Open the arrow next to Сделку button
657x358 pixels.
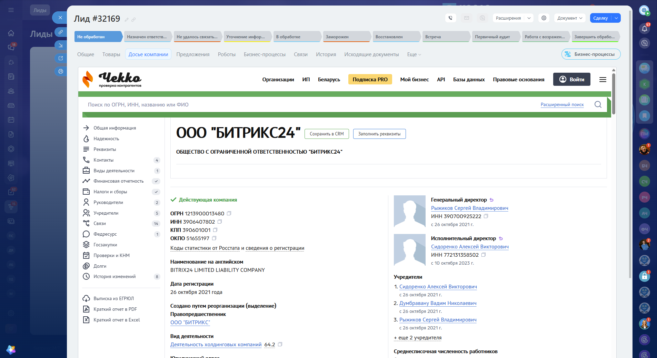616,18
